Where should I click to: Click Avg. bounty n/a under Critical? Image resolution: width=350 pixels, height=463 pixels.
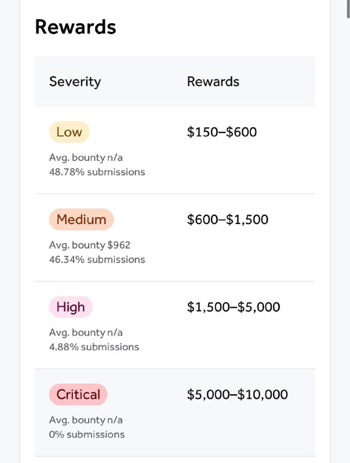(x=86, y=420)
